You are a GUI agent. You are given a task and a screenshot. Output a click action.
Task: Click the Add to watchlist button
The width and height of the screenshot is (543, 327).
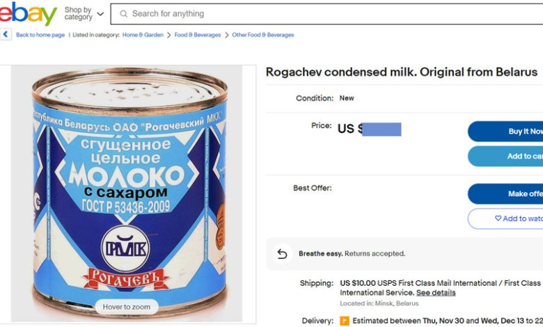coord(508,218)
